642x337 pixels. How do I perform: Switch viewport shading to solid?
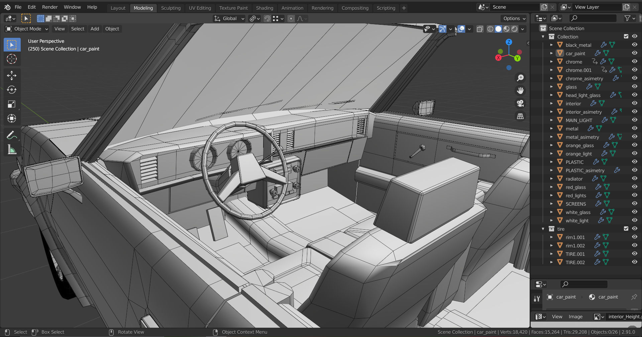click(x=498, y=29)
